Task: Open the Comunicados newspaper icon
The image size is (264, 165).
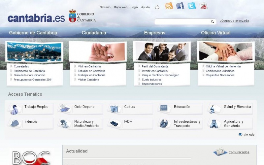Action: [x=220, y=152]
